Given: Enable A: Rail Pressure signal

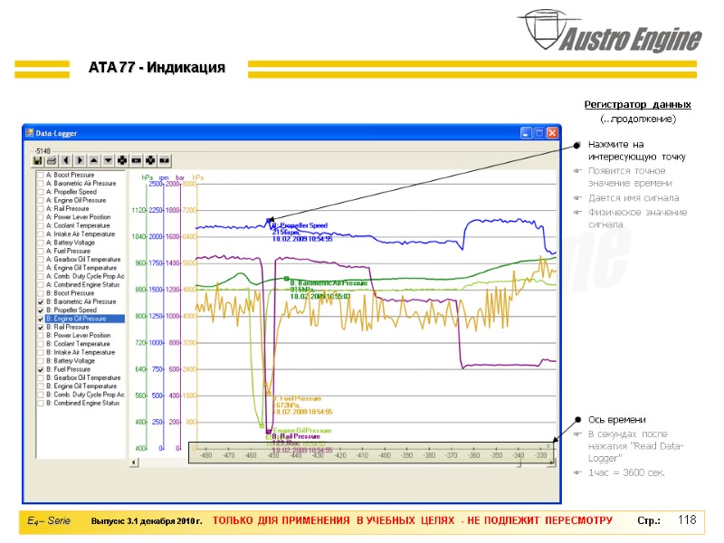Looking at the screenshot, I should point(41,209).
